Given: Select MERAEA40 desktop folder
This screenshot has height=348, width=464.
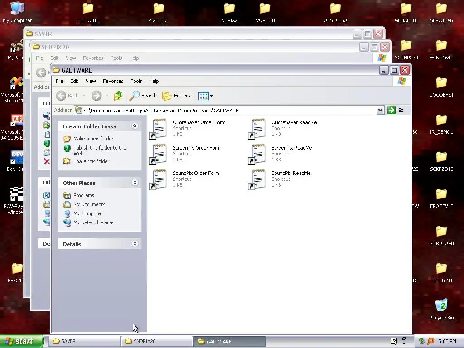Looking at the screenshot, I should pyautogui.click(x=441, y=236).
